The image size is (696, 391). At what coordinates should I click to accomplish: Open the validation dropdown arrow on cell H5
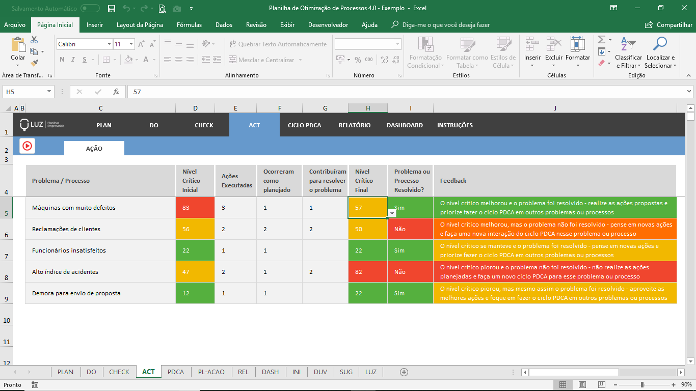tap(392, 214)
